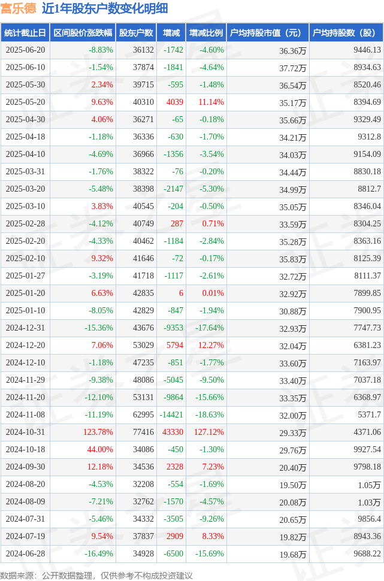The image size is (384, 581).
Task: Click the 43330 increase value cell
Action: pos(171,432)
